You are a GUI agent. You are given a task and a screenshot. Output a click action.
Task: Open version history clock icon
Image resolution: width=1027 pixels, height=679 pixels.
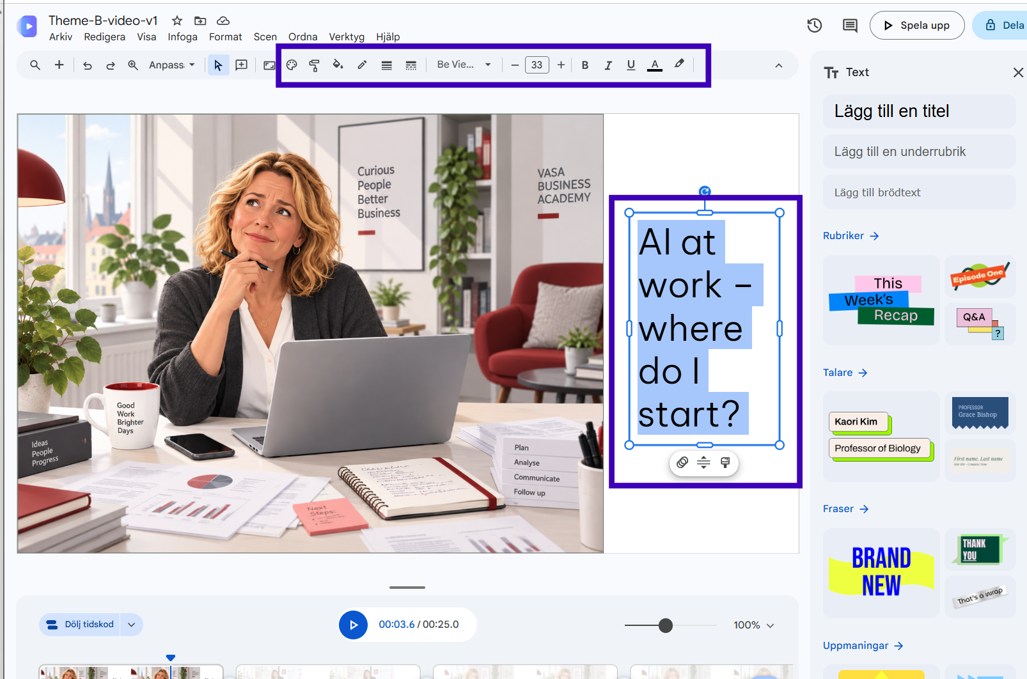click(814, 26)
